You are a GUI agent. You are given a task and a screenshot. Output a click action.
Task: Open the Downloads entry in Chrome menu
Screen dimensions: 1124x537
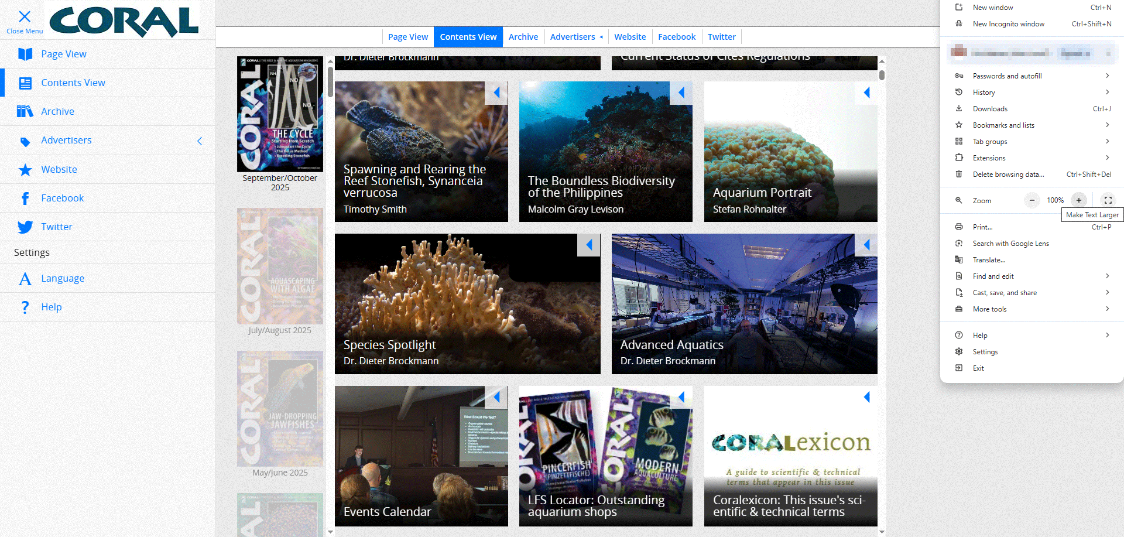tap(990, 109)
